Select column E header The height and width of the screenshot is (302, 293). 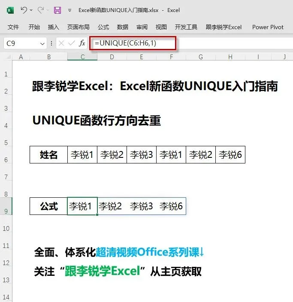[142, 57]
